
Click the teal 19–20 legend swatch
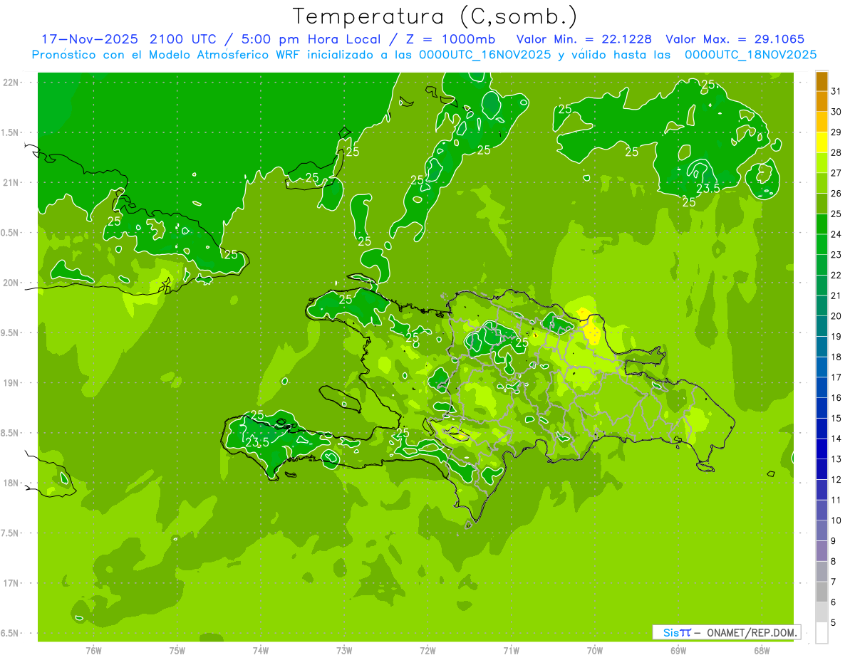tap(822, 326)
